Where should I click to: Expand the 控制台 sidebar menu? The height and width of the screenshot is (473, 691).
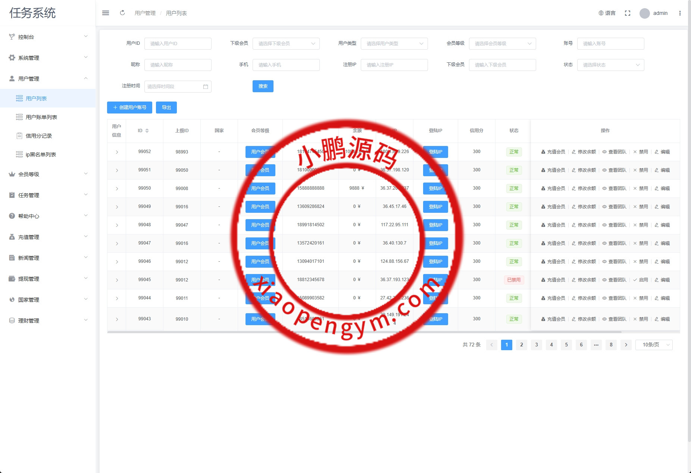48,37
